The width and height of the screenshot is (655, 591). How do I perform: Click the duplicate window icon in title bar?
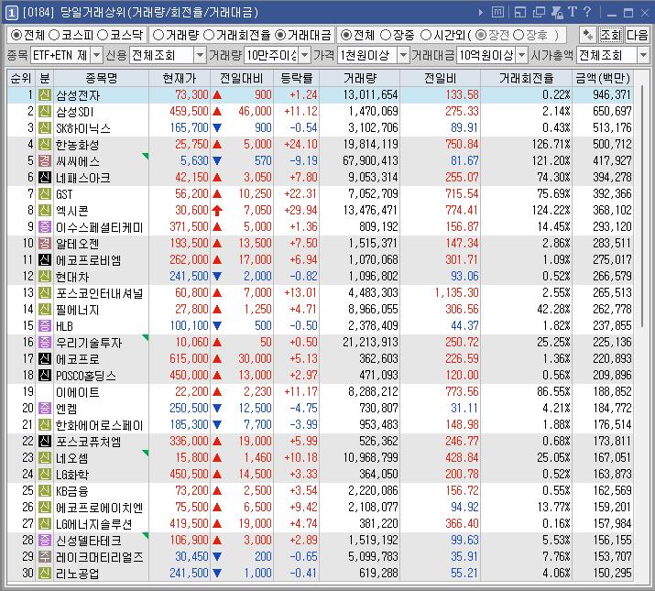click(539, 13)
